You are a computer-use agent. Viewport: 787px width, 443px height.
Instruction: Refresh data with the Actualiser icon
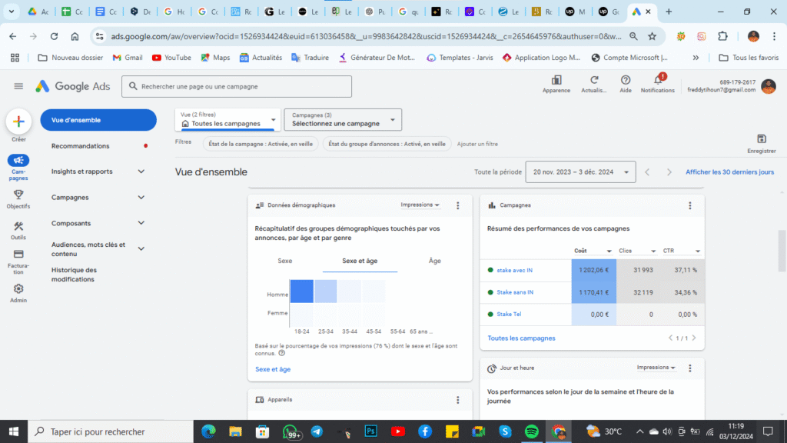(x=593, y=82)
